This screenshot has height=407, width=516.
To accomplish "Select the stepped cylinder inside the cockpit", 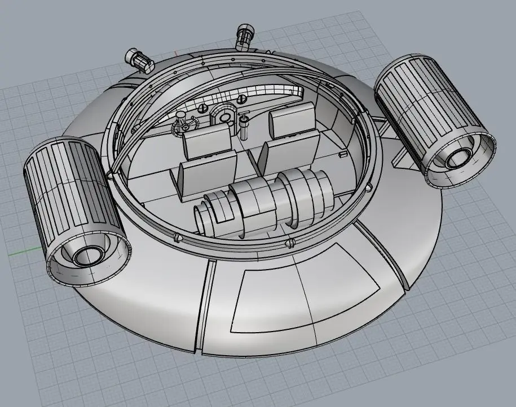I will [265, 203].
